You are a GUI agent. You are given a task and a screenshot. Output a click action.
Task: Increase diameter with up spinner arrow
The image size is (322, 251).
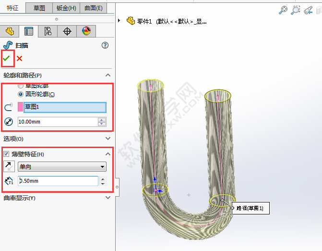point(102,120)
